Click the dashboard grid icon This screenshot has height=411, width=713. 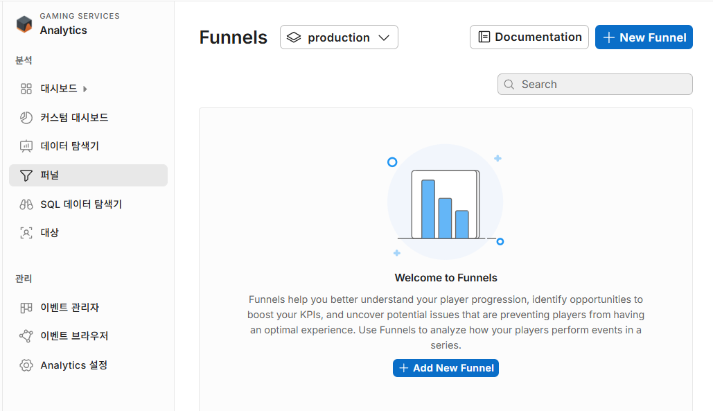click(26, 89)
